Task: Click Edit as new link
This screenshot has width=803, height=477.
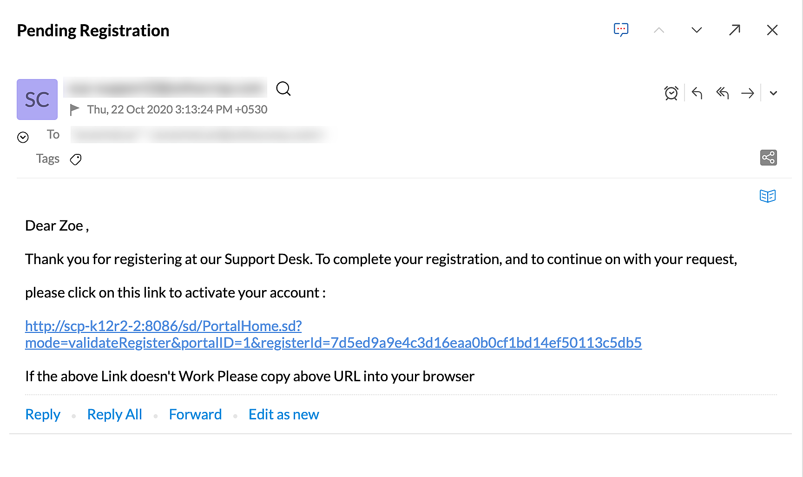Action: (x=283, y=414)
